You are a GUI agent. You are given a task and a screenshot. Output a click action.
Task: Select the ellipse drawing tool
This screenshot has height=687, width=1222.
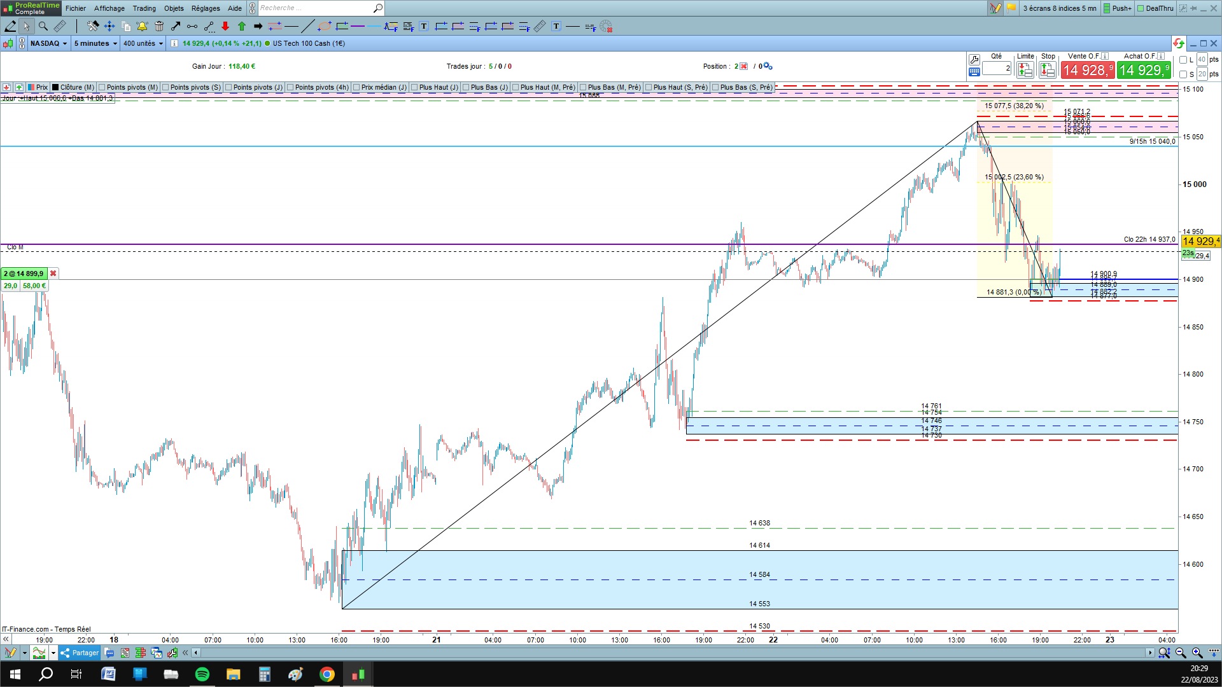325,26
